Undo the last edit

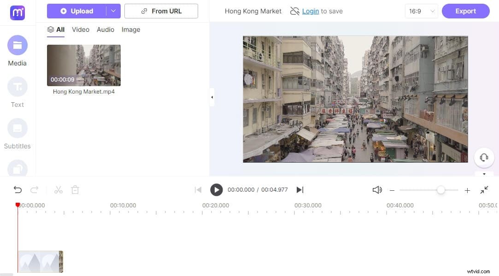click(x=18, y=189)
